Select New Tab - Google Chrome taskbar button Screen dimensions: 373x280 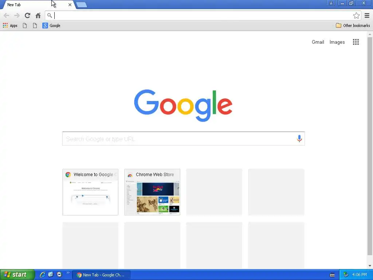click(x=101, y=275)
